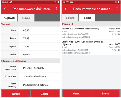Tap Zapisz button in the left screen
This screenshot has width=121, height=98.
tap(45, 94)
